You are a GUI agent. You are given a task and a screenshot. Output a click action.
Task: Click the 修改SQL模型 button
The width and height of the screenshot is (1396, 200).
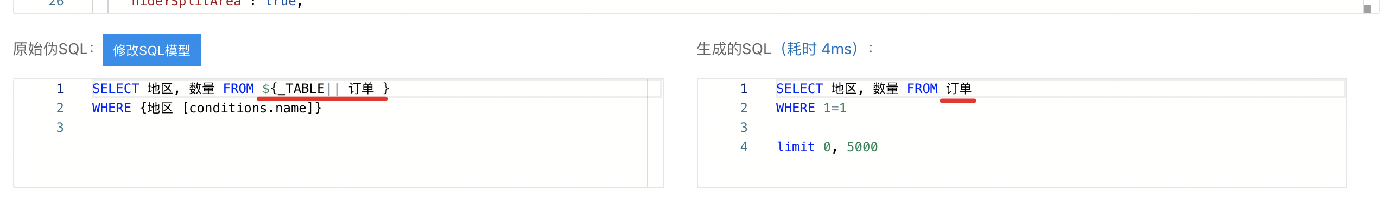(151, 50)
